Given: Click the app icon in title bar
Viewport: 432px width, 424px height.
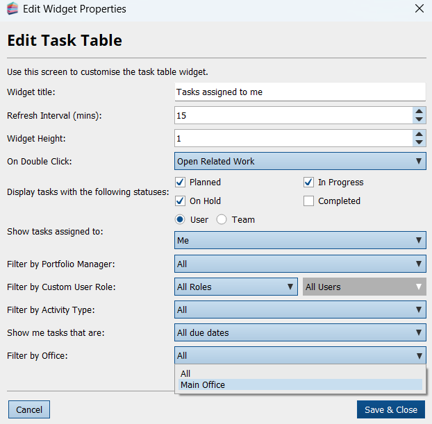Looking at the screenshot, I should (12, 9).
